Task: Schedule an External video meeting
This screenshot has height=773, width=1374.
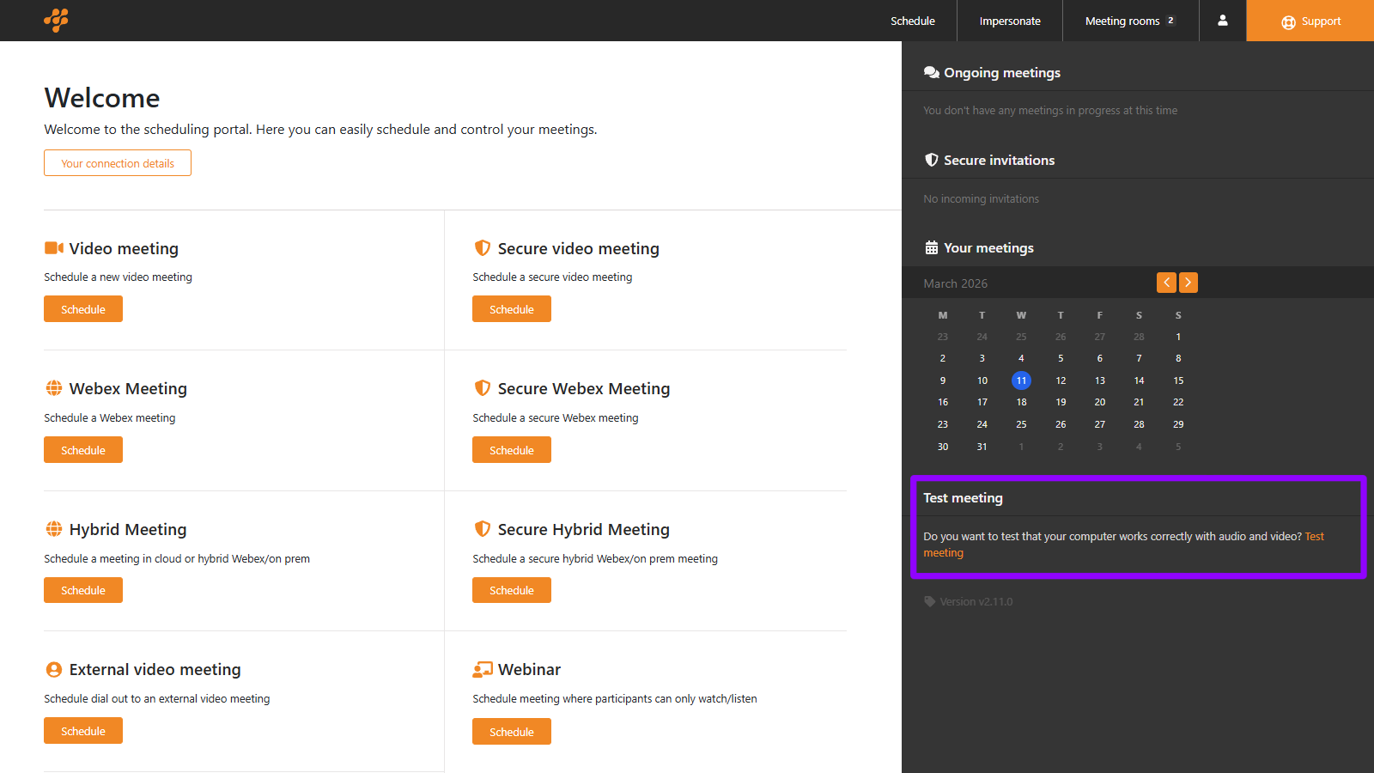Action: [83, 731]
